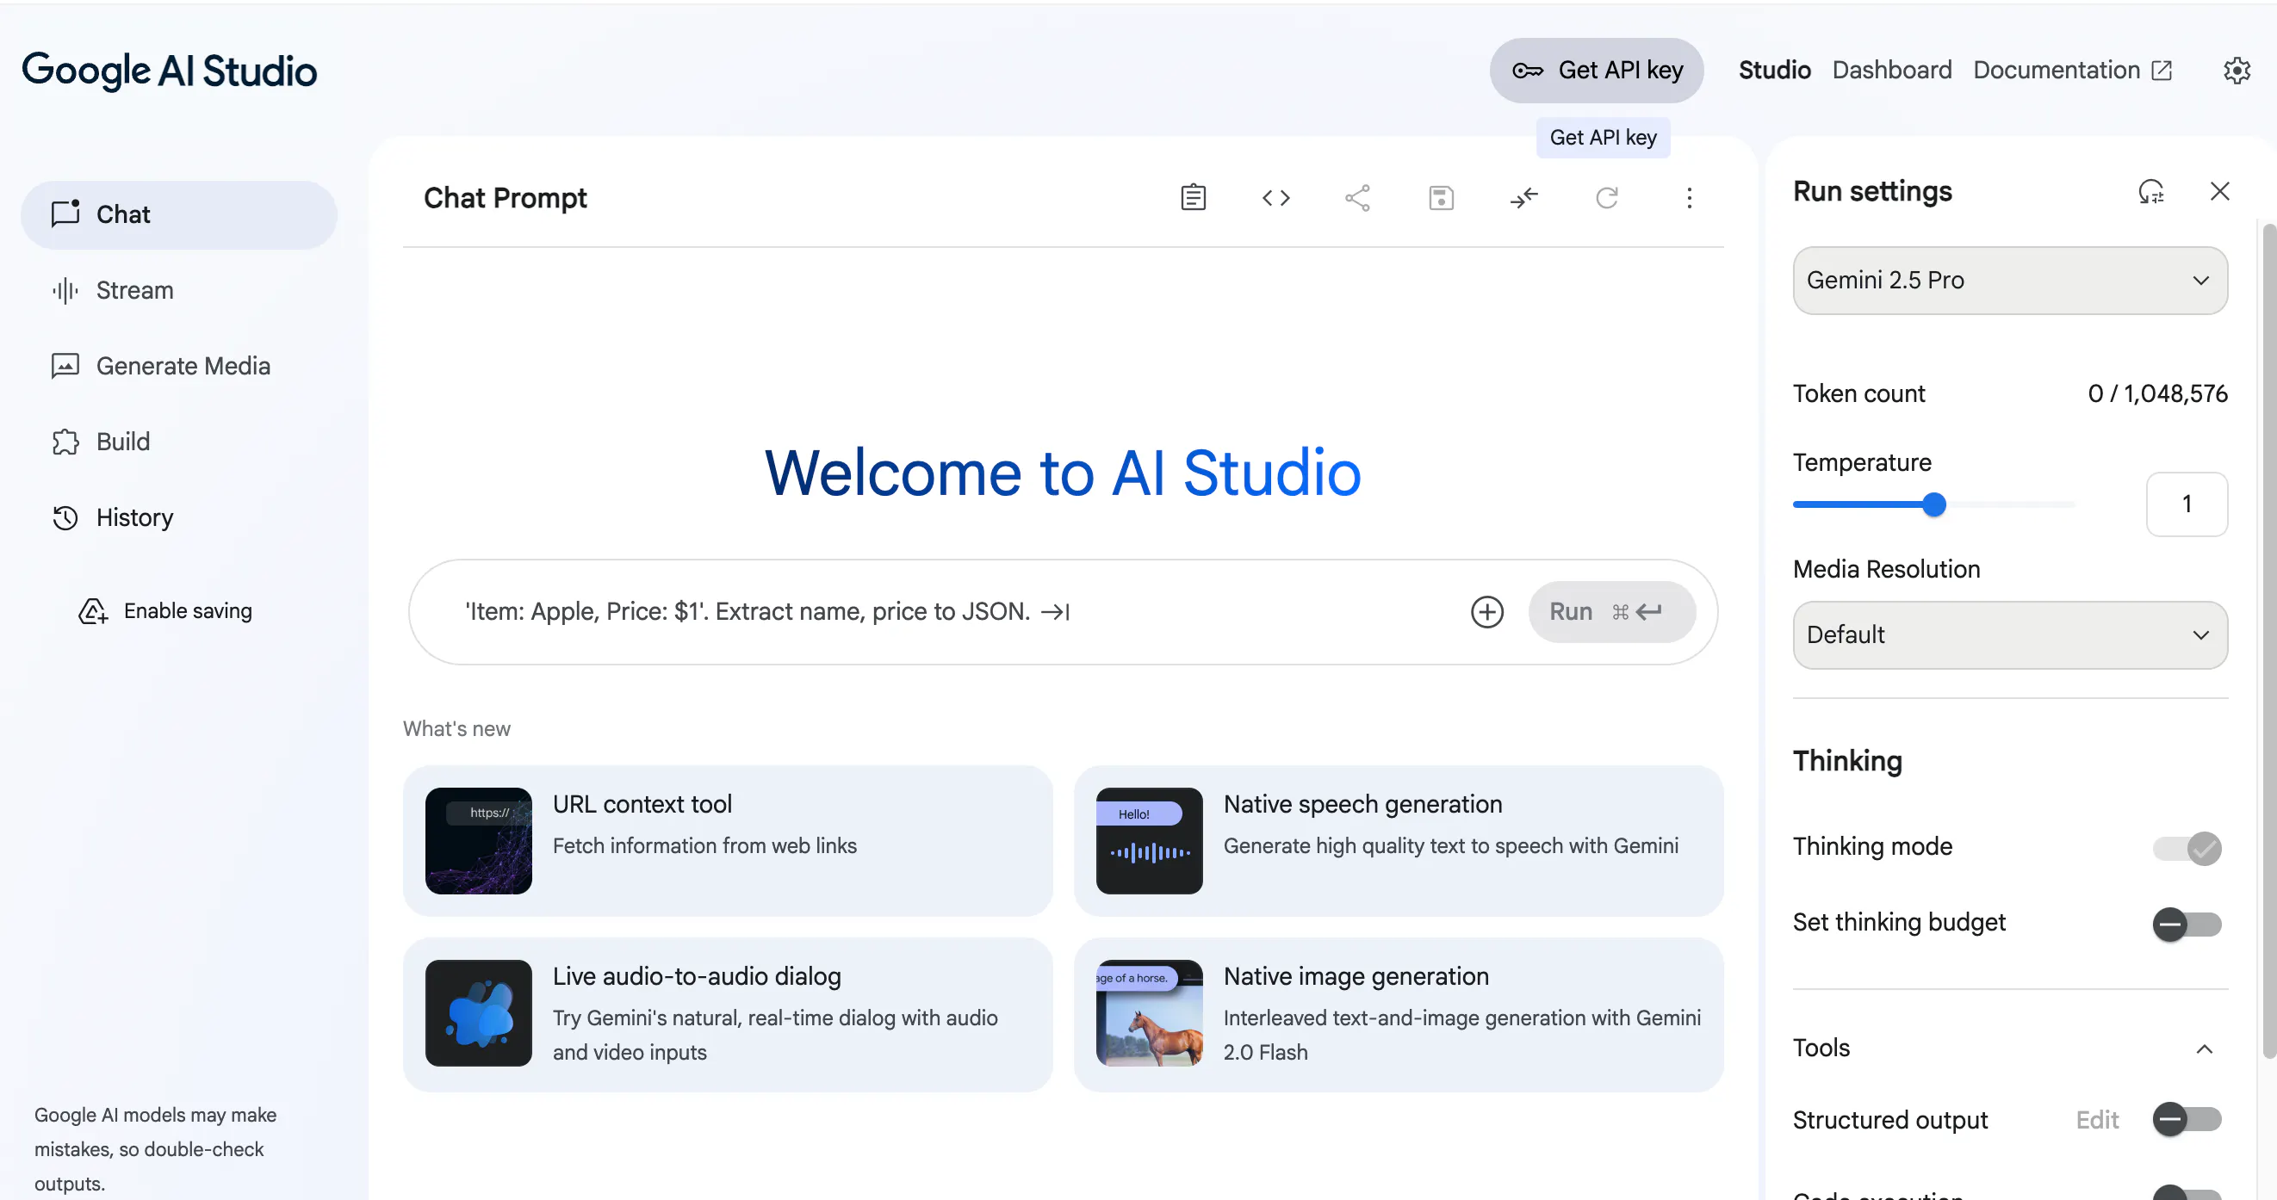Click the save prompt disk icon
This screenshot has width=2277, height=1200.
pos(1441,197)
